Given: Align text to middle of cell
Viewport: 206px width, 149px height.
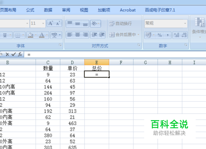Looking at the screenshot, I should click(x=77, y=23).
